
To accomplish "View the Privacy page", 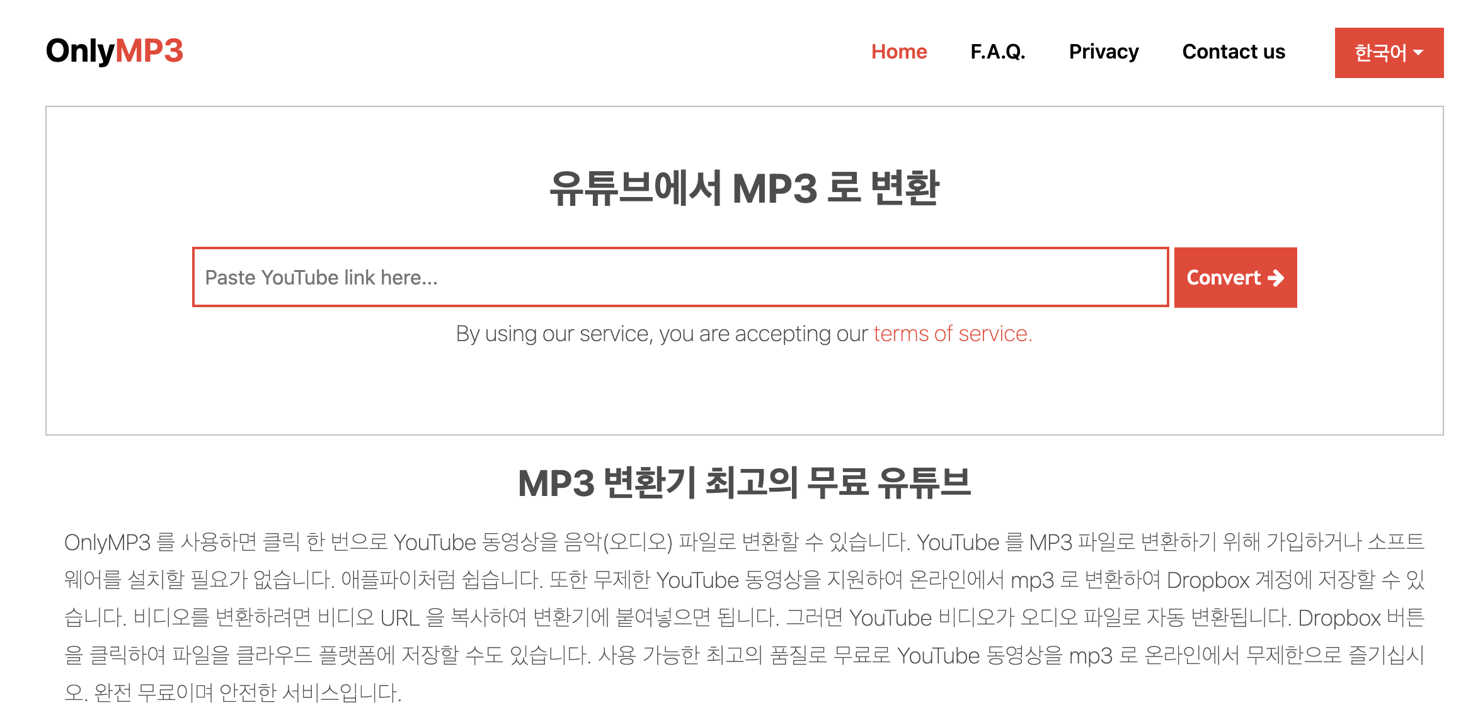I will point(1104,52).
